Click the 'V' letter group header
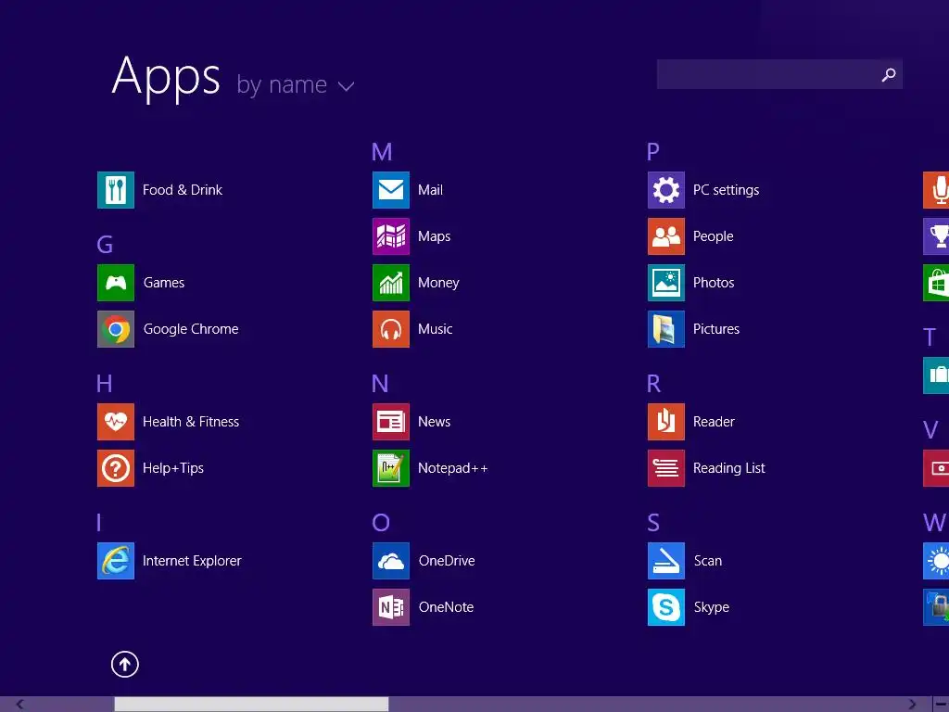This screenshot has height=712, width=949. (930, 430)
